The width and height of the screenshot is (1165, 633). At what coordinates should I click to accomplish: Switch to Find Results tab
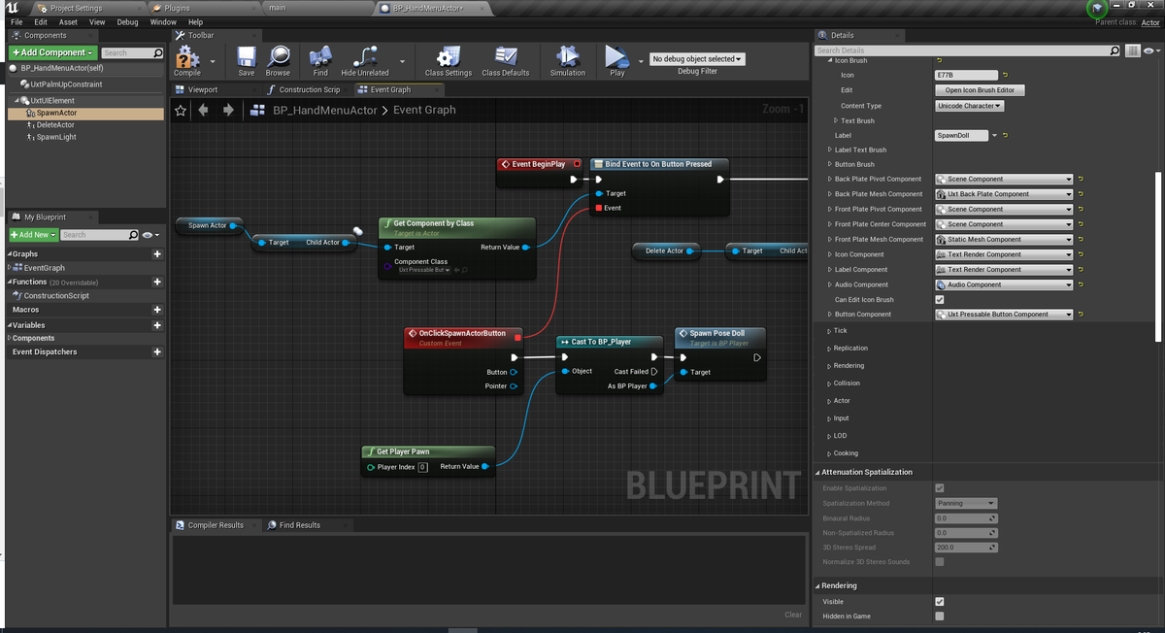299,525
